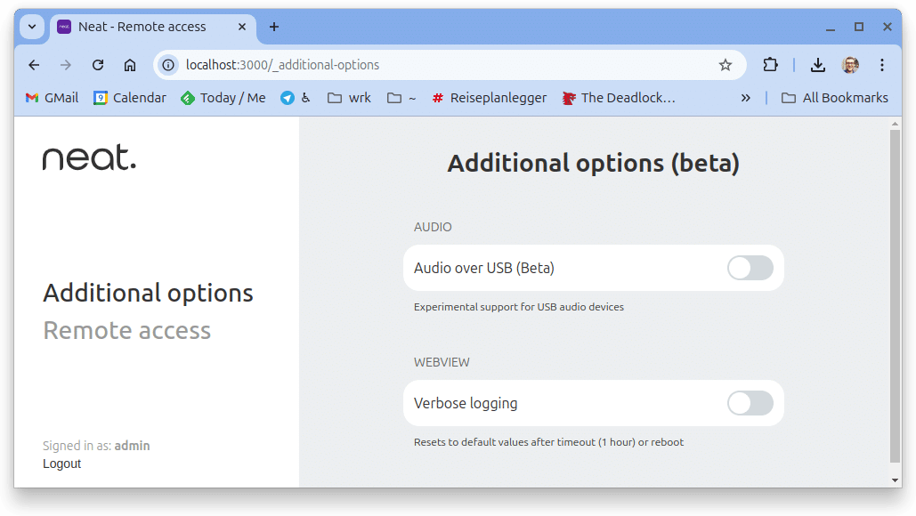Image resolution: width=916 pixels, height=516 pixels.
Task: Expand the wrk bookmarks folder
Action: tap(349, 98)
